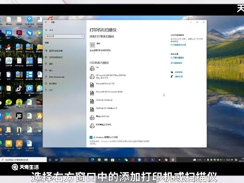Select OneNote for Windows 10 printer icon
Image resolution: width=244 pixels, height=183 pixels.
point(92,109)
